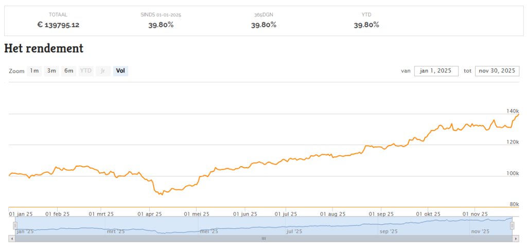Click 'jul '25' in the navigator timeline

[x=294, y=231]
